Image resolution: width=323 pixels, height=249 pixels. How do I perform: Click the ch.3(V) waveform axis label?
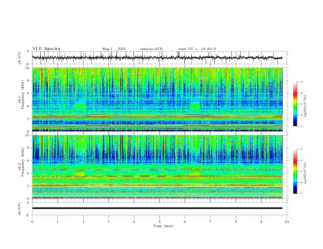tap(20, 209)
